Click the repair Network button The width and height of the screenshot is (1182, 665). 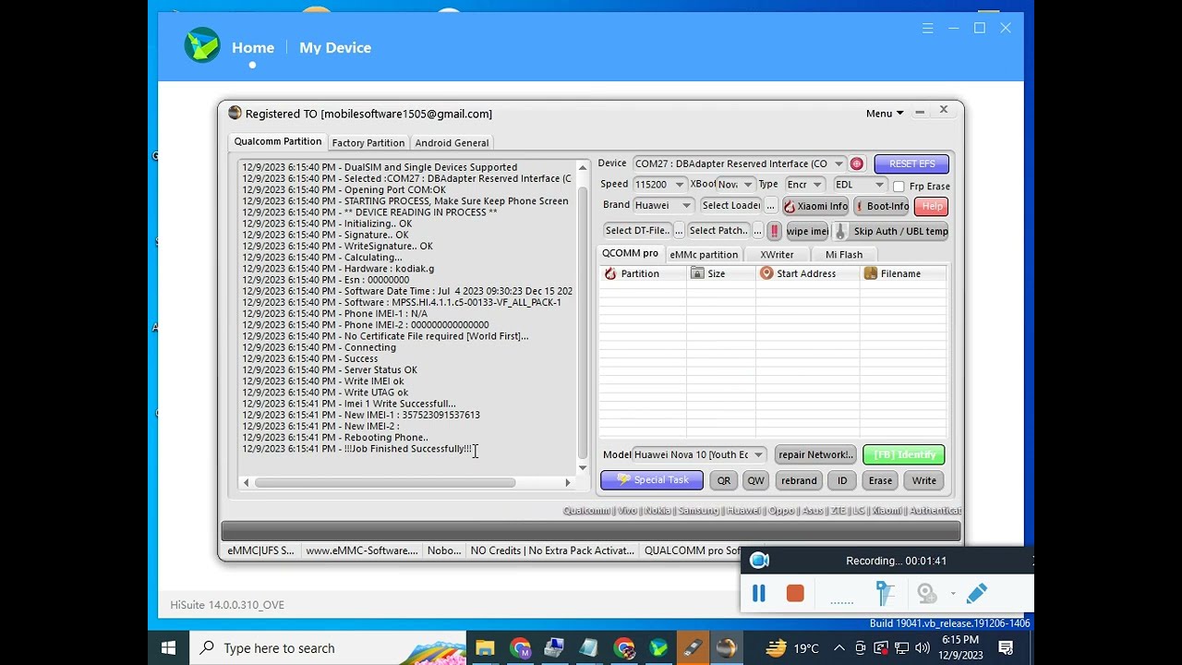point(815,454)
